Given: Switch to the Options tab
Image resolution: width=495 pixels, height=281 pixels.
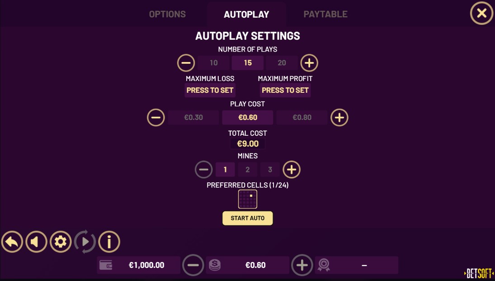Looking at the screenshot, I should click(x=167, y=14).
